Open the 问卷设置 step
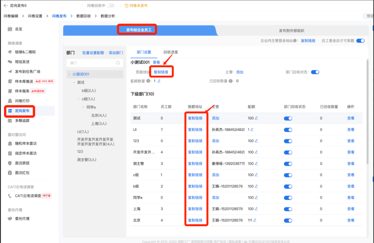374x243 pixels. click(35, 16)
